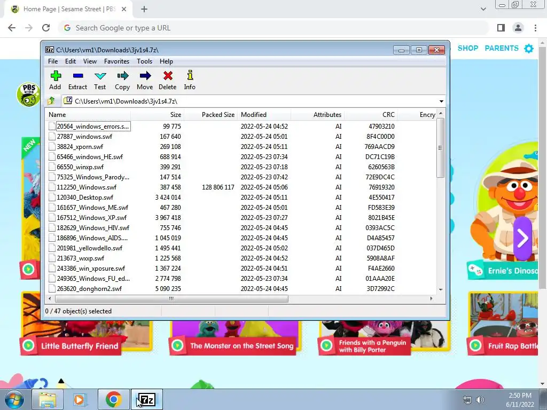This screenshot has height=410, width=547.
Task: Run Test on the archive
Action: pos(100,76)
